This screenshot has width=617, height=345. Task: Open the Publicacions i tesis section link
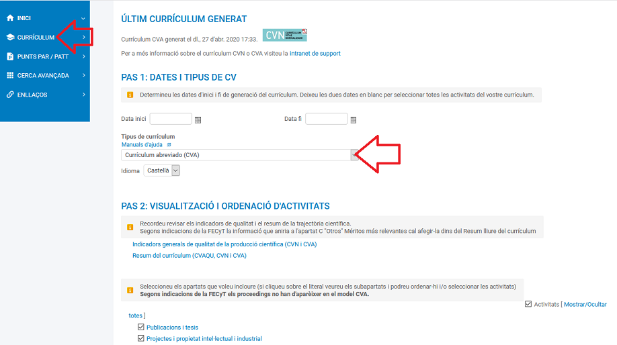[172, 328]
